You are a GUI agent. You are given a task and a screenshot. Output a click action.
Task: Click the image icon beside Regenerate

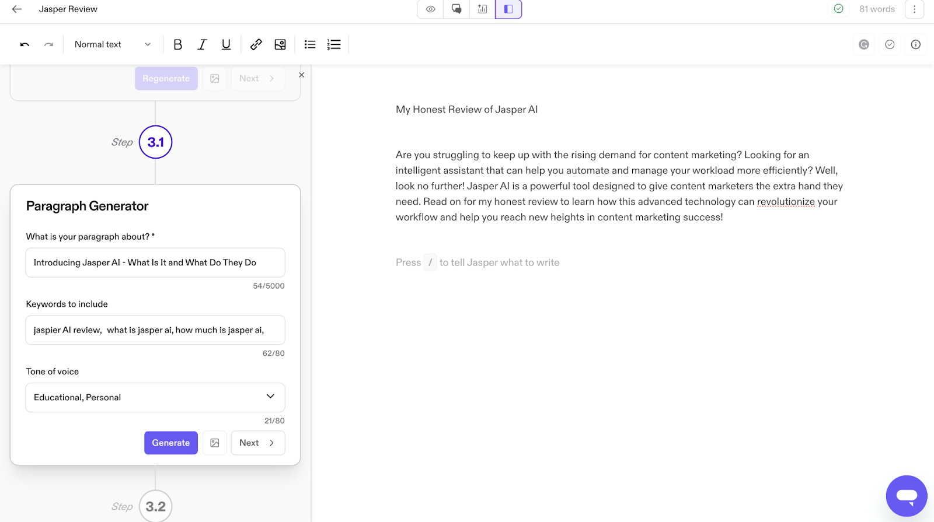coord(215,78)
